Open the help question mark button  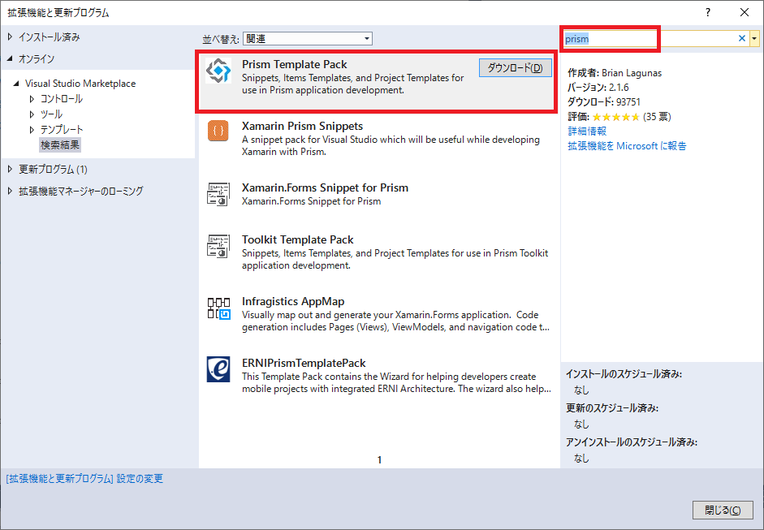[708, 13]
